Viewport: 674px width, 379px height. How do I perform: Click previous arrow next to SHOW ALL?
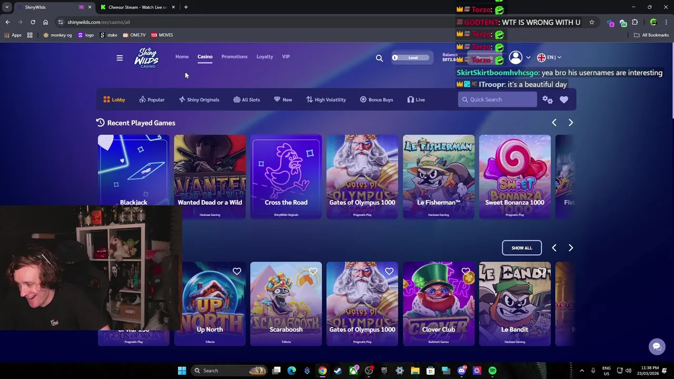554,248
